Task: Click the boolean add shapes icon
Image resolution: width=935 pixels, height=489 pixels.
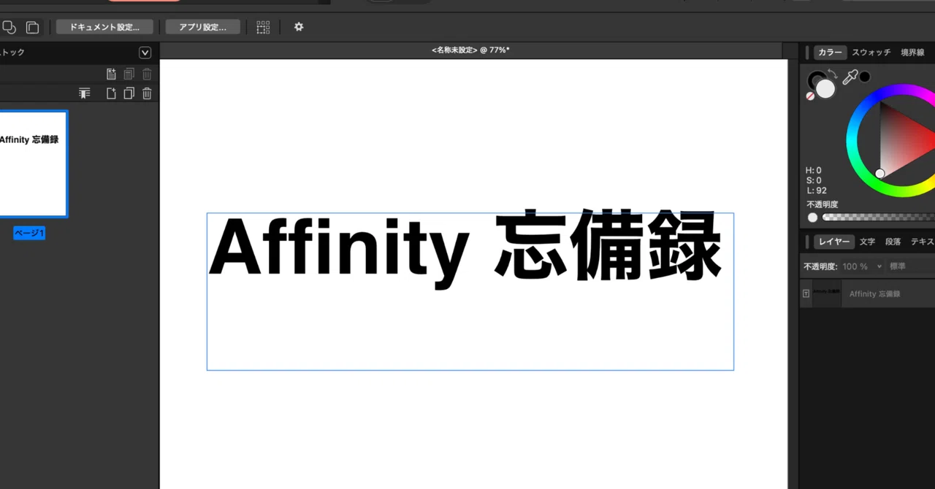Action: [9, 27]
